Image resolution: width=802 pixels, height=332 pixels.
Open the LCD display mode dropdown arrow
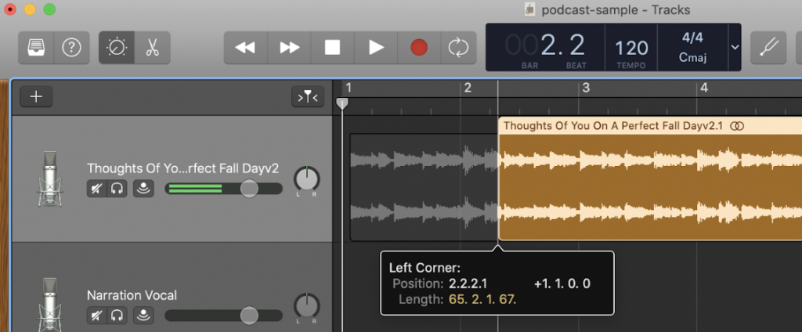tap(735, 47)
